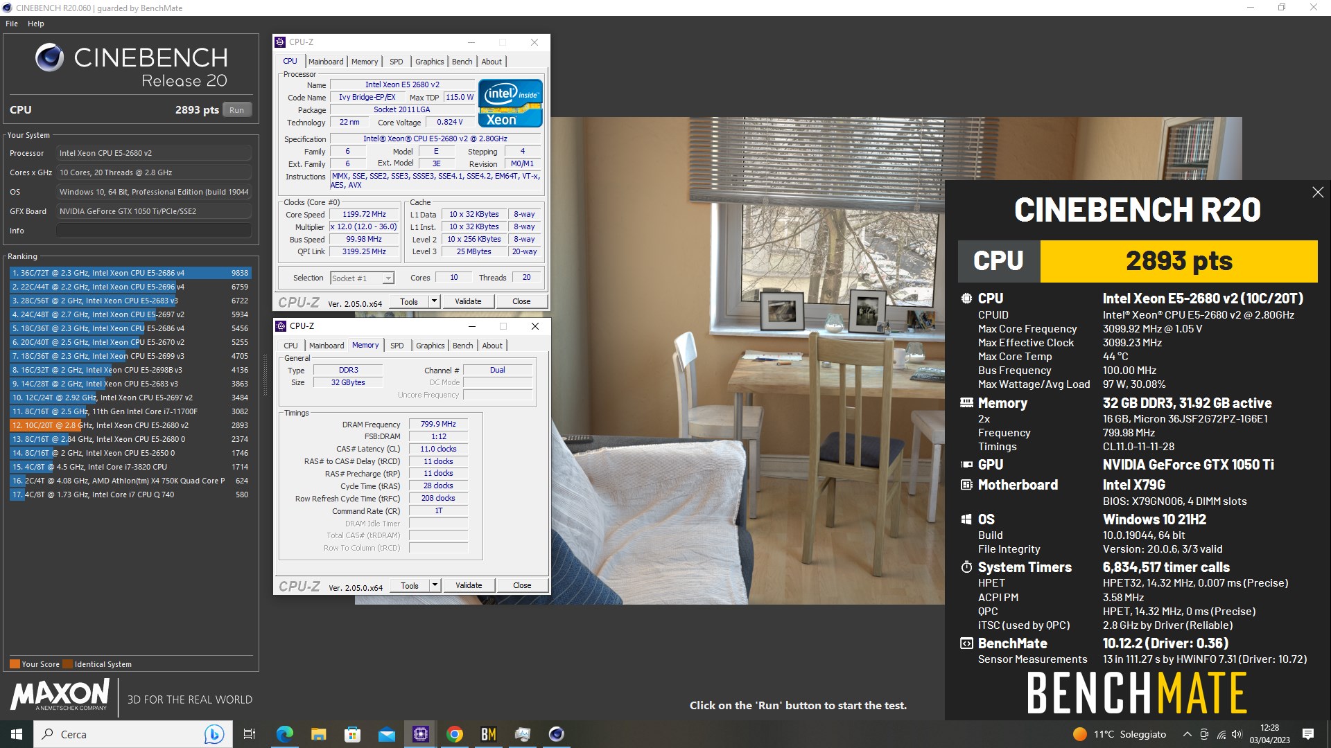This screenshot has width=1331, height=748.
Task: Open About tab in upper CPU-Z window
Action: coord(491,62)
